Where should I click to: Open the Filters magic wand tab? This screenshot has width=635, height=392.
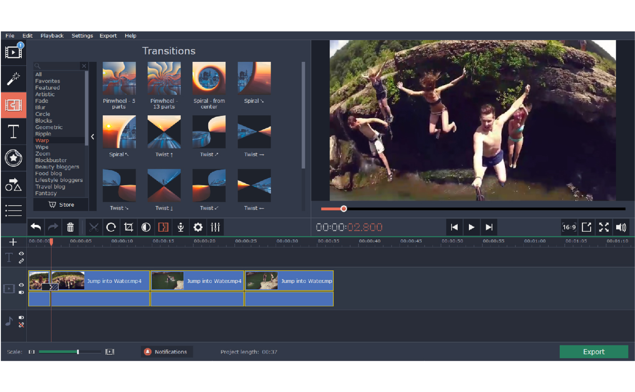[x=13, y=79]
